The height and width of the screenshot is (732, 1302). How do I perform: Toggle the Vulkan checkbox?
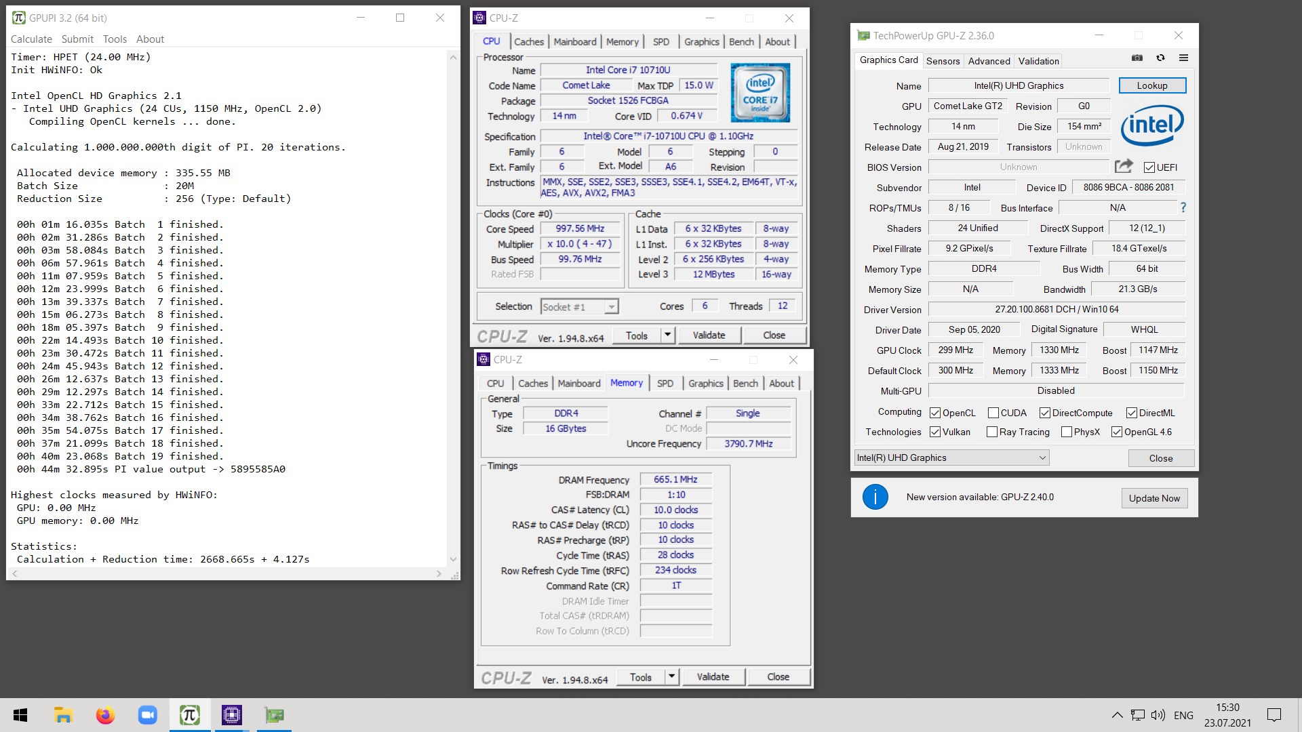pos(935,432)
